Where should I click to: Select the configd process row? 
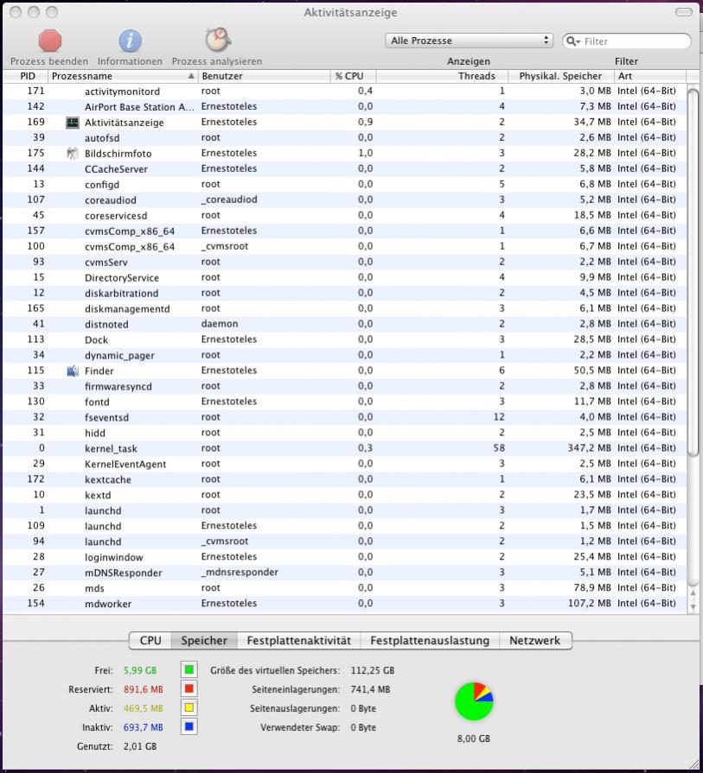coord(345,184)
